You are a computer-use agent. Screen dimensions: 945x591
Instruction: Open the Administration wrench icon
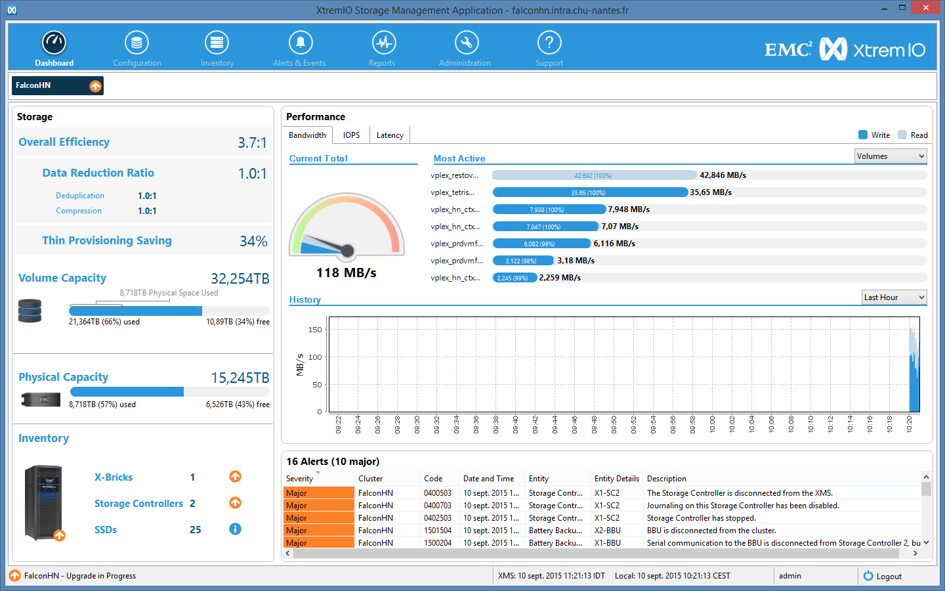point(466,43)
